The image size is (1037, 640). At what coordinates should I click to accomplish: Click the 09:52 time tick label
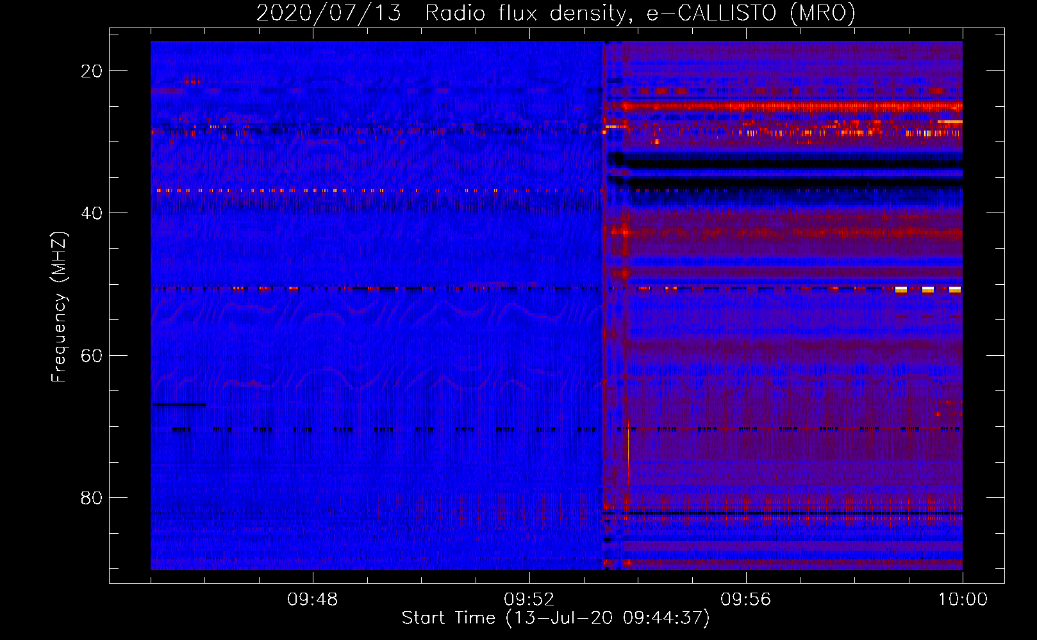point(529,600)
